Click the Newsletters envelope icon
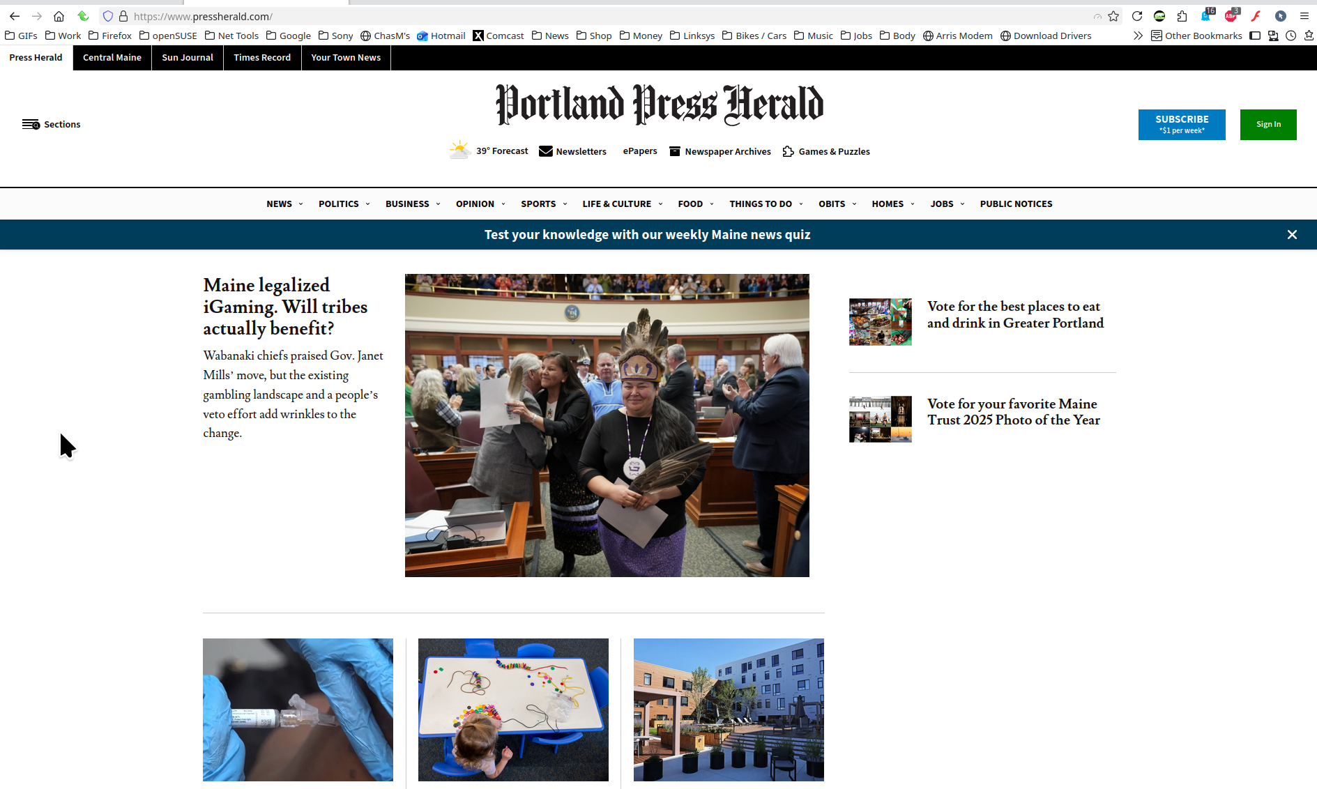Image resolution: width=1317 pixels, height=789 pixels. pos(546,151)
